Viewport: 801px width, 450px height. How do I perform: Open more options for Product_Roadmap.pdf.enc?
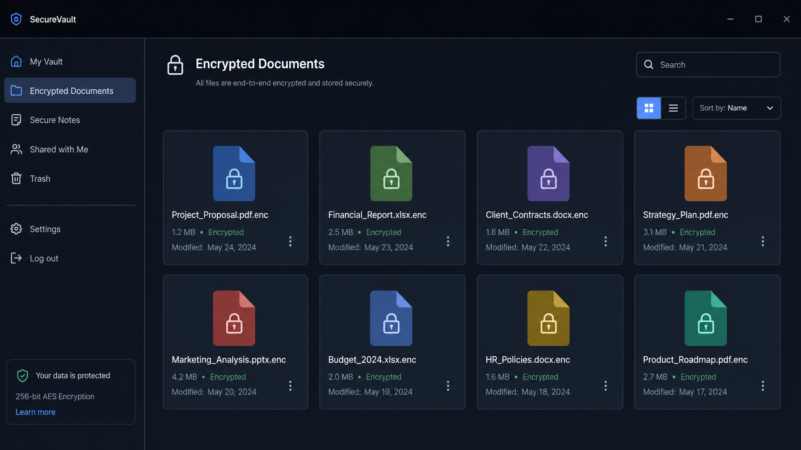pos(763,386)
